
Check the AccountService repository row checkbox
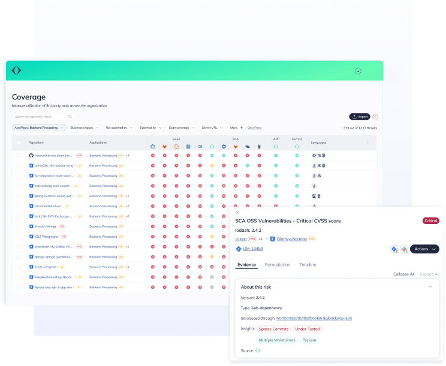coord(19,155)
